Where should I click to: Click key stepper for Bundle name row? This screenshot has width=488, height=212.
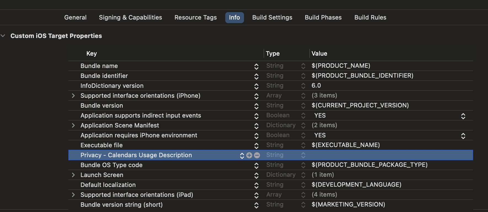pyautogui.click(x=256, y=66)
